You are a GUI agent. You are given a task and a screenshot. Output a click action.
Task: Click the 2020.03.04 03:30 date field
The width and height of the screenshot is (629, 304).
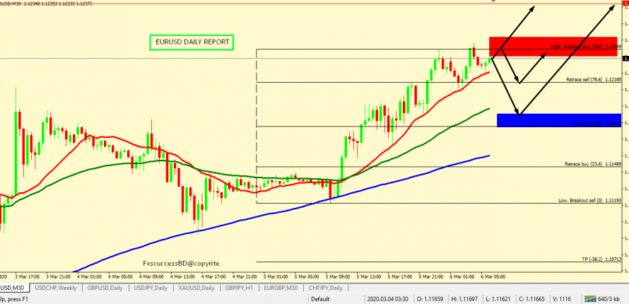click(392, 299)
